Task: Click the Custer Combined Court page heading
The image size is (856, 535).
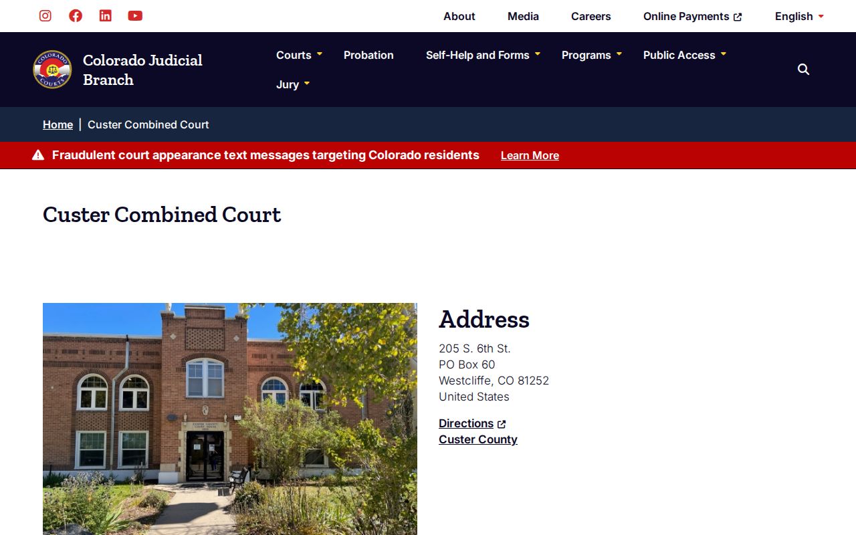Action: [162, 215]
